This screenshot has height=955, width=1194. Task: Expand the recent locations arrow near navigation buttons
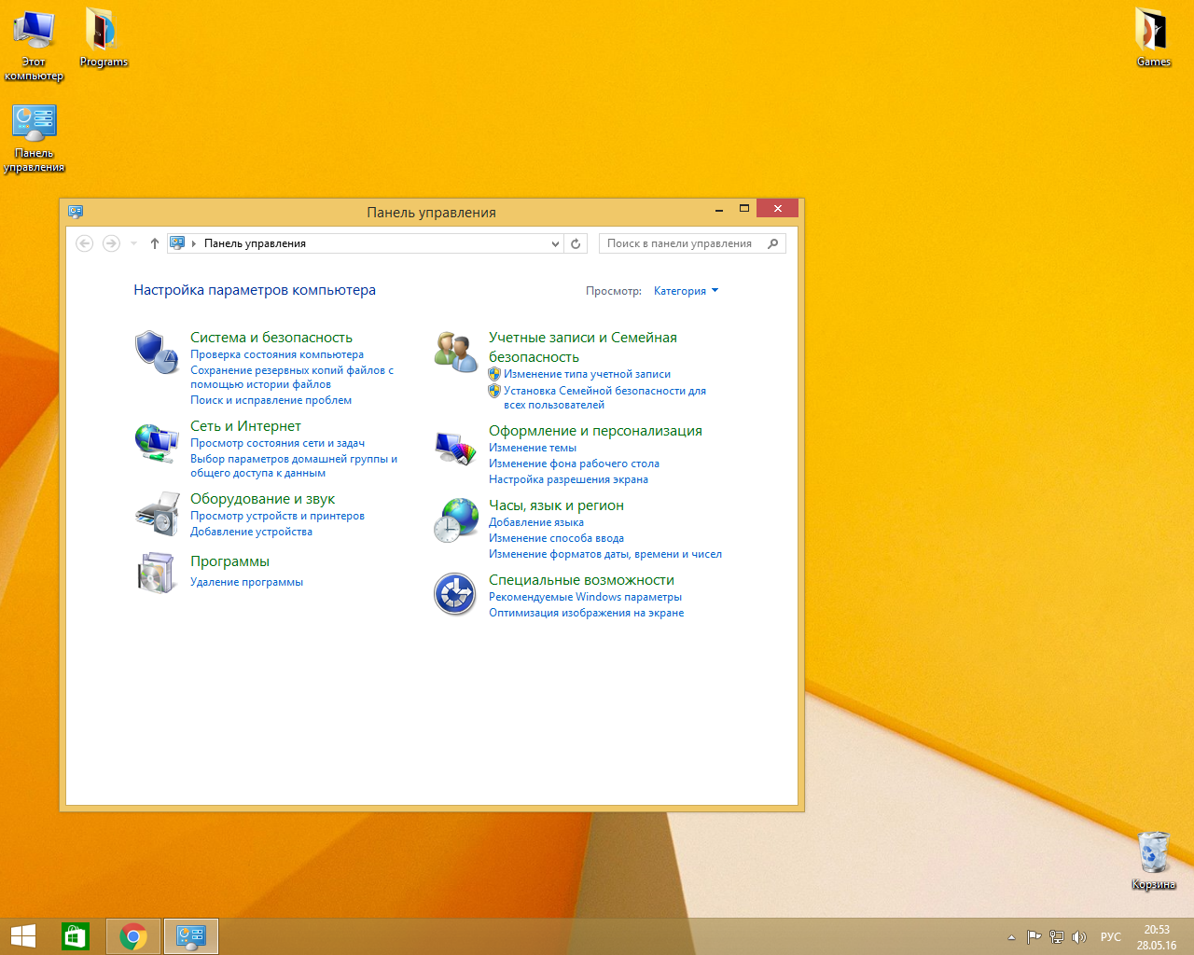[x=133, y=243]
